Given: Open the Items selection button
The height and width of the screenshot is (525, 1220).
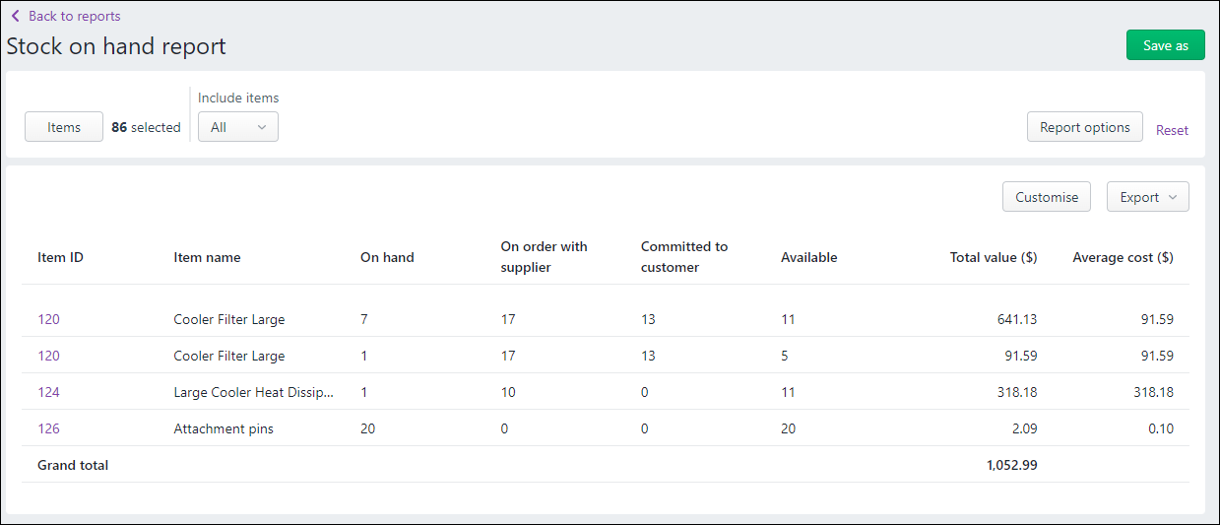Looking at the screenshot, I should pos(64,127).
